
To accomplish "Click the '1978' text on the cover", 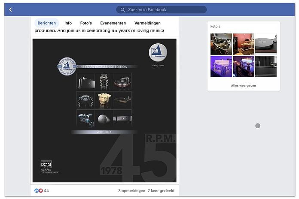I will (111, 170).
